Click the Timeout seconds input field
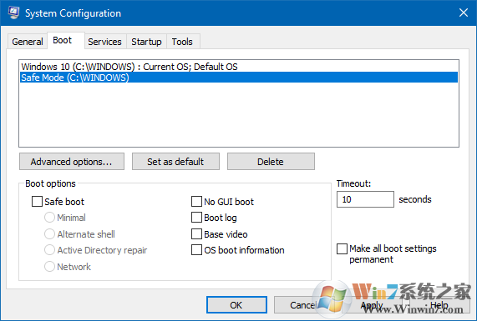 pos(365,199)
